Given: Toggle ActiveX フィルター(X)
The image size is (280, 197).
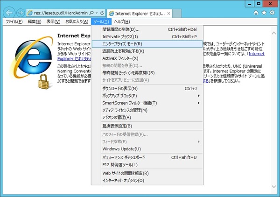Looking at the screenshot, I should pyautogui.click(x=147, y=58).
